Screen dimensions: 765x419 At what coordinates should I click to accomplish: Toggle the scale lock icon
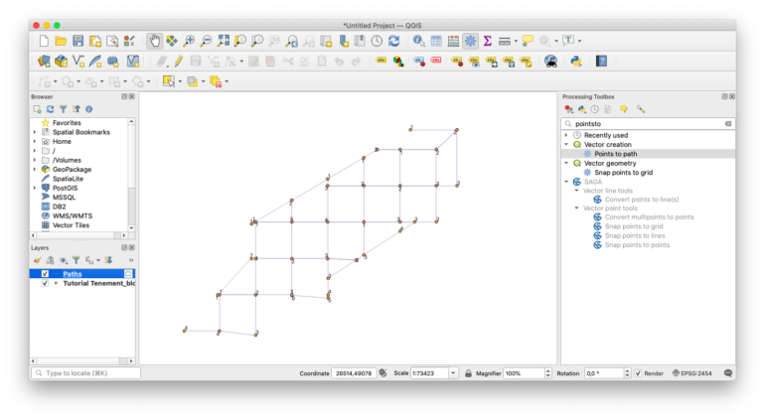[468, 373]
